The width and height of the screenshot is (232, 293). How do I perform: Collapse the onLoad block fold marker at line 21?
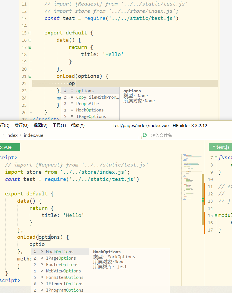coord(30,76)
